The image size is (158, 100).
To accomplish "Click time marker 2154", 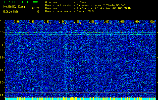I will (62, 22).
